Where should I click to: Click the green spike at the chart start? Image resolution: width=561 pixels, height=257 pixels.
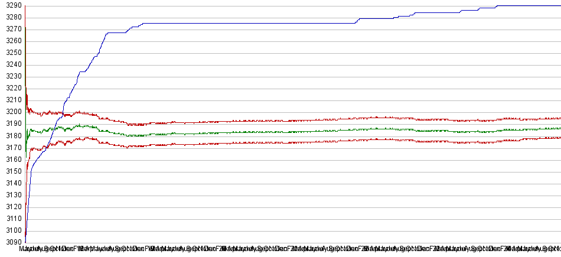pos(25,35)
